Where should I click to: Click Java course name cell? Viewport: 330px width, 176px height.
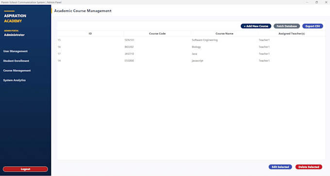pyautogui.click(x=224, y=54)
